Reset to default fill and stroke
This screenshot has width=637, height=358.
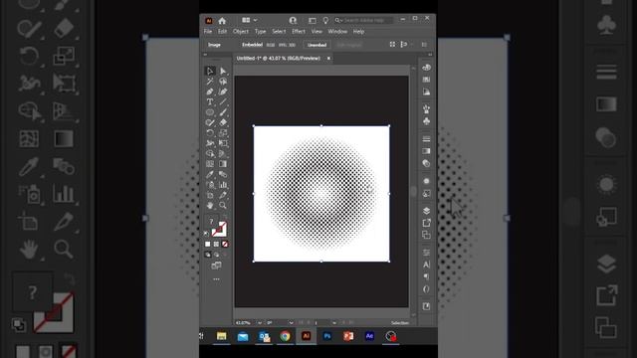pyautogui.click(x=206, y=234)
